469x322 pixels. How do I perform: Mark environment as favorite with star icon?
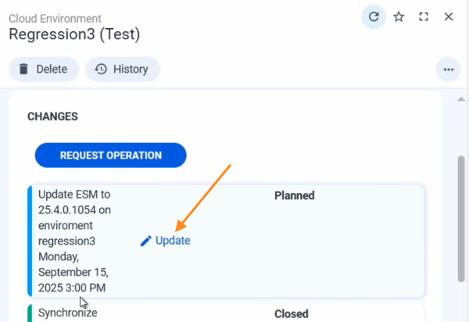click(399, 16)
